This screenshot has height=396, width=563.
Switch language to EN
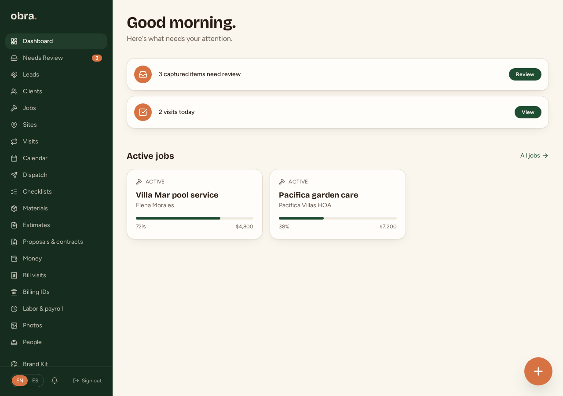coord(20,381)
